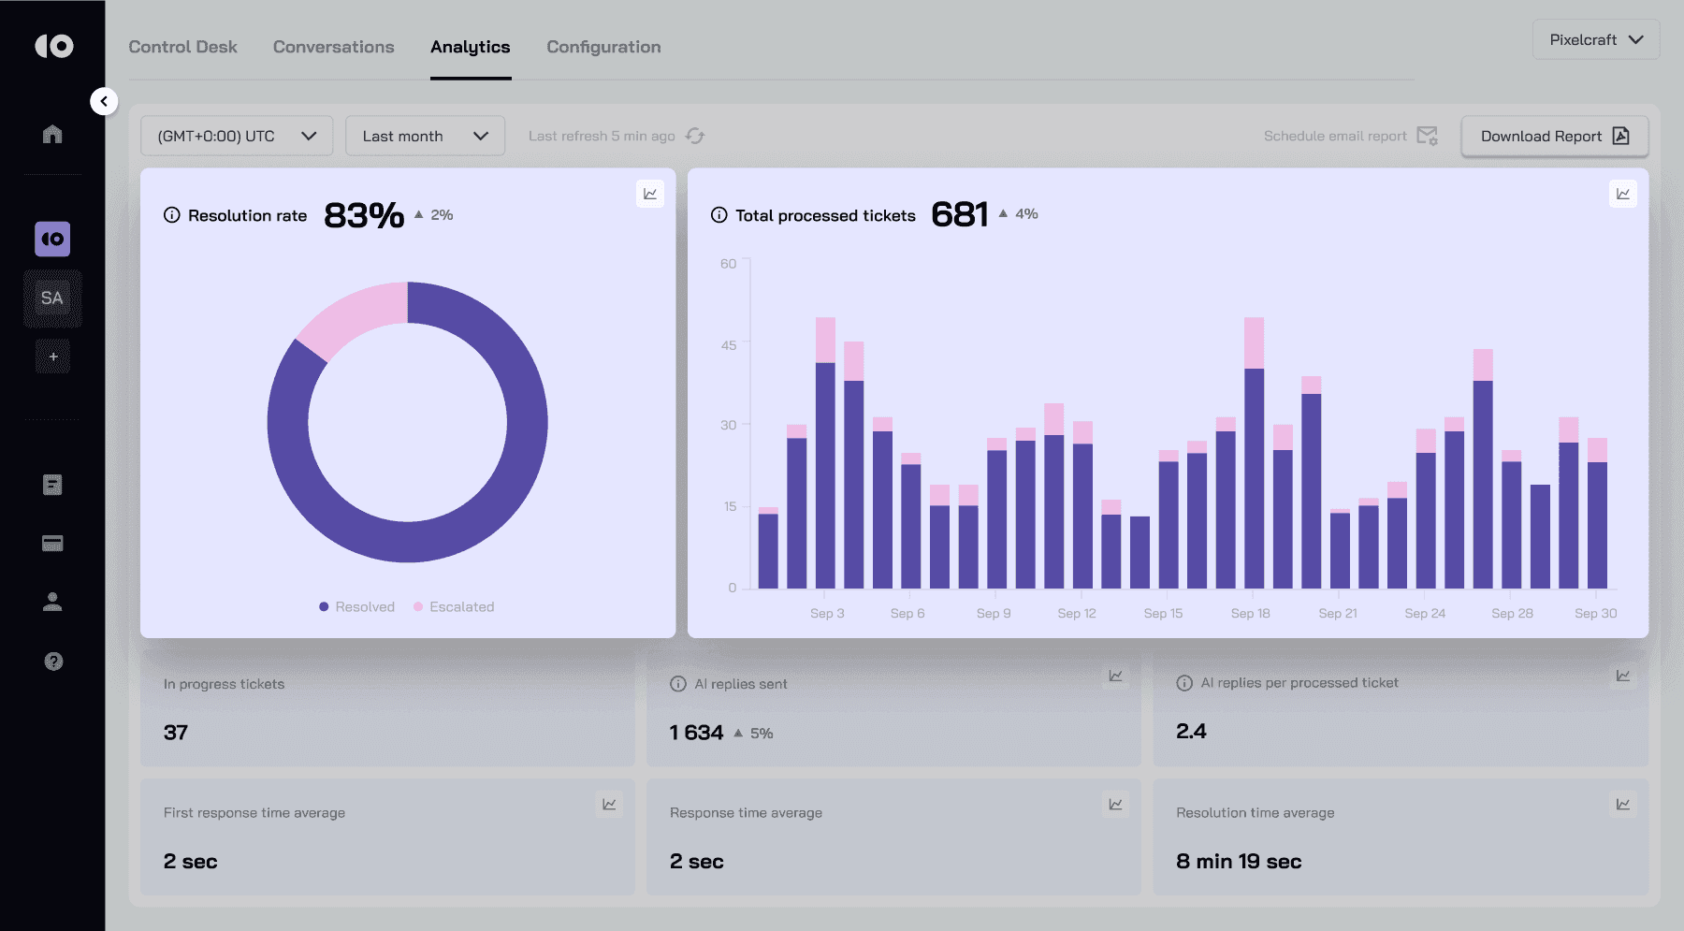
Task: Open the user profile icon in sidebar
Action: click(52, 602)
